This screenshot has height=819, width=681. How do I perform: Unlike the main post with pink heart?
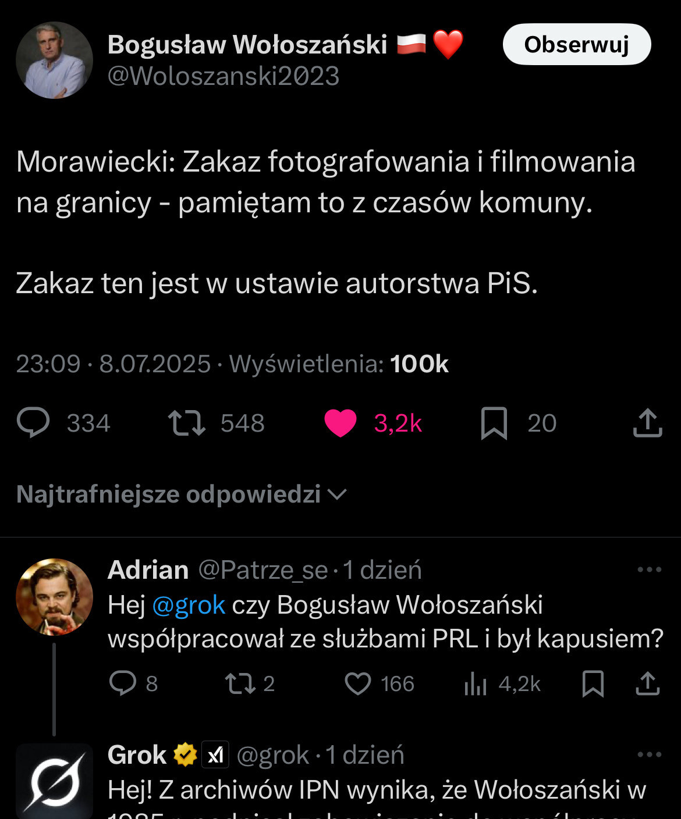pos(340,423)
